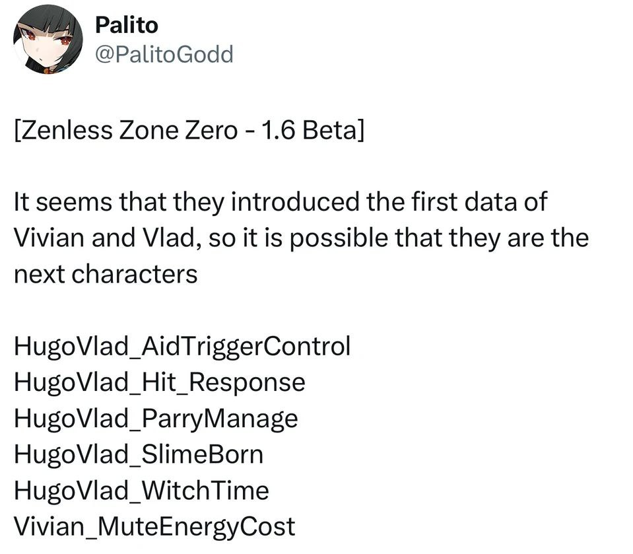The width and height of the screenshot is (633, 554).
Task: Click the display name Palito
Action: coord(126,25)
